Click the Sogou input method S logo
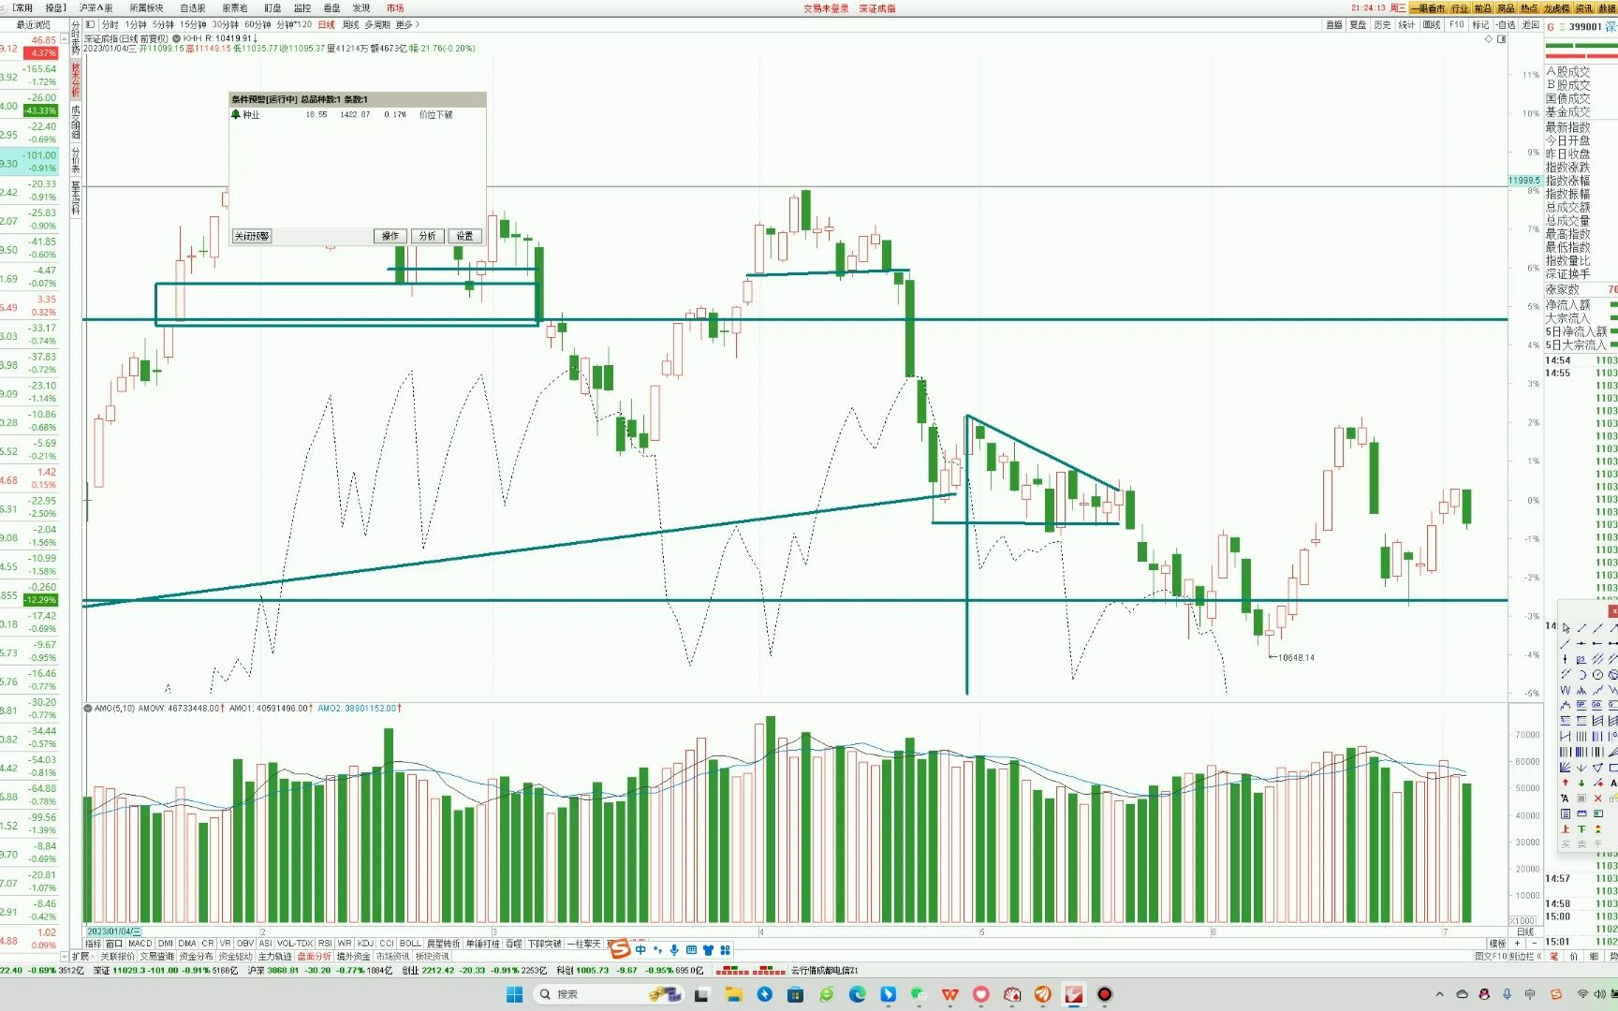 click(x=620, y=949)
